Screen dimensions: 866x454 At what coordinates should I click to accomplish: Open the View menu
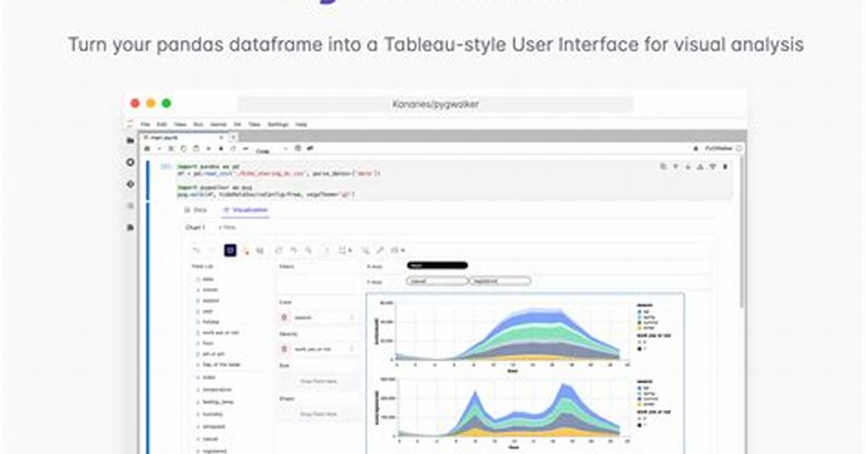pos(180,124)
